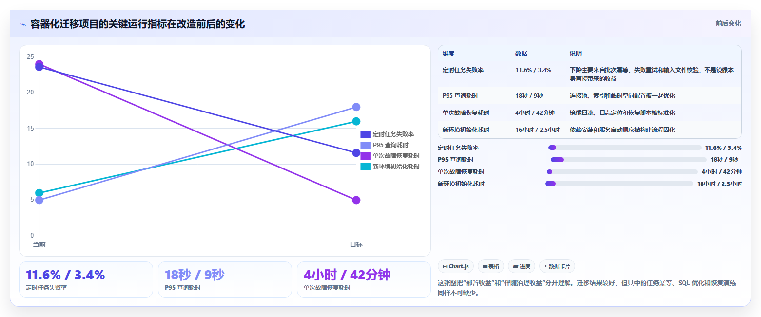
Task: Click P95 查询耗时 legend text in chart
Action: click(x=390, y=145)
